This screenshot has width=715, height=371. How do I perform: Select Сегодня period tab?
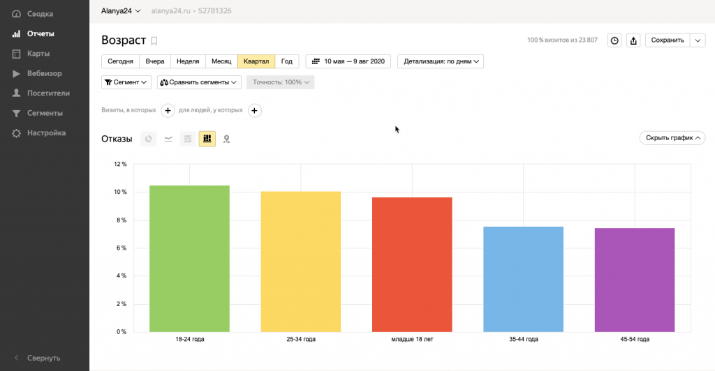tap(120, 61)
